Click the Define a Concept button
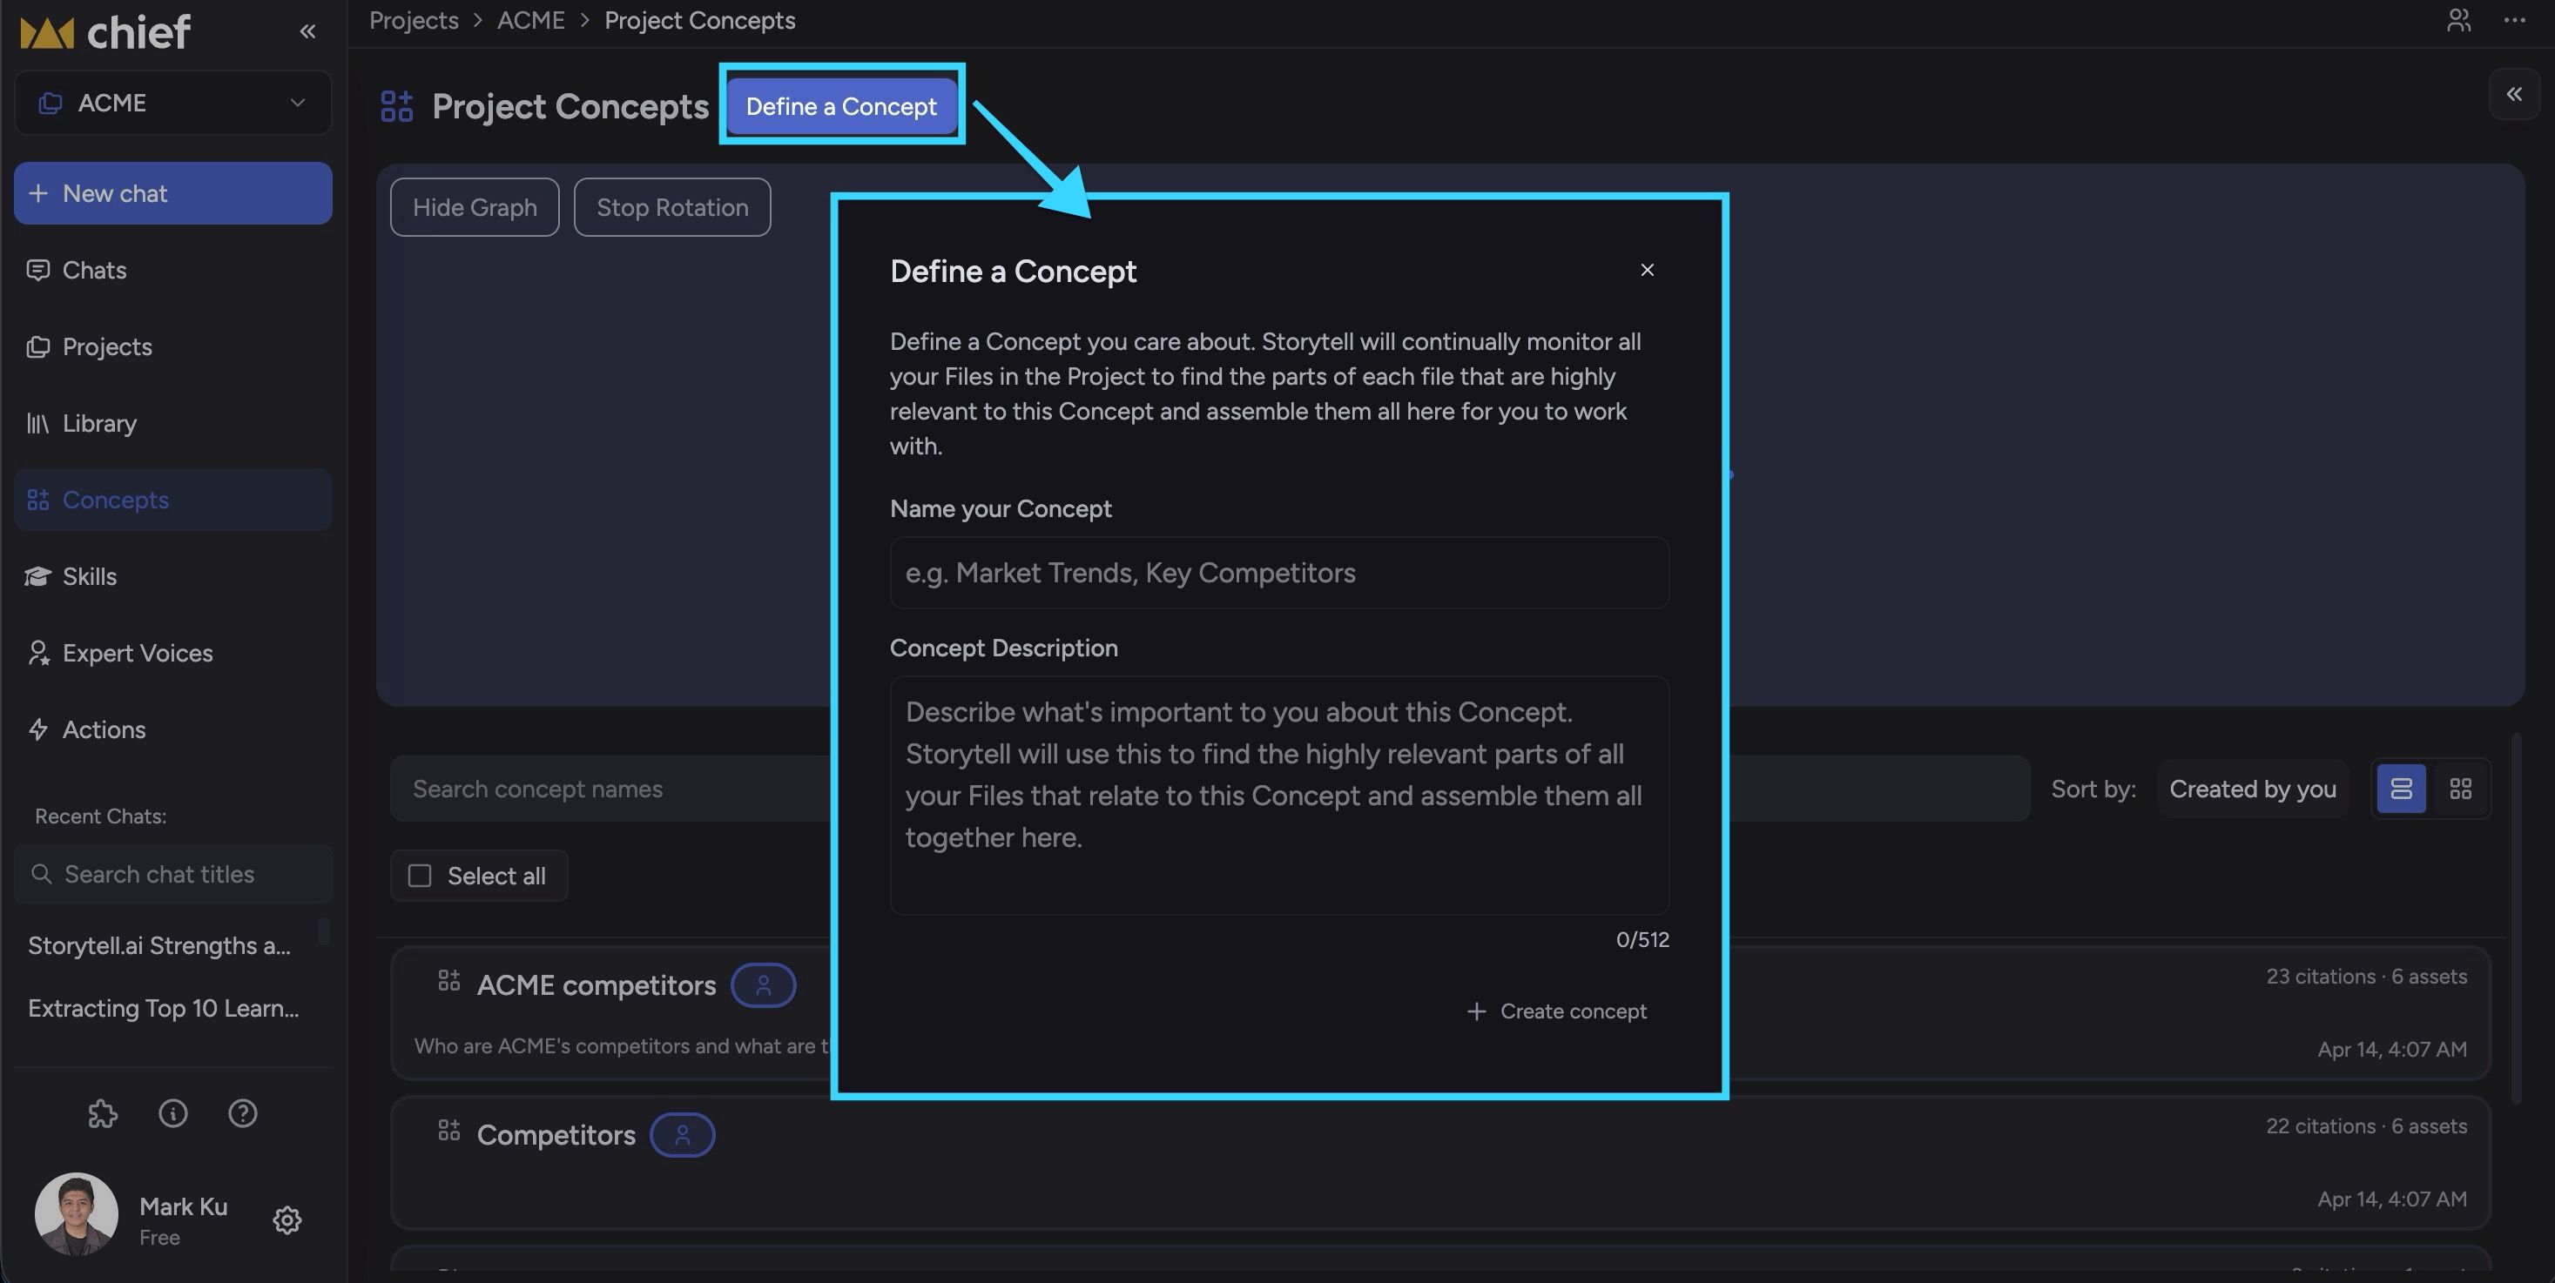 [x=841, y=106]
